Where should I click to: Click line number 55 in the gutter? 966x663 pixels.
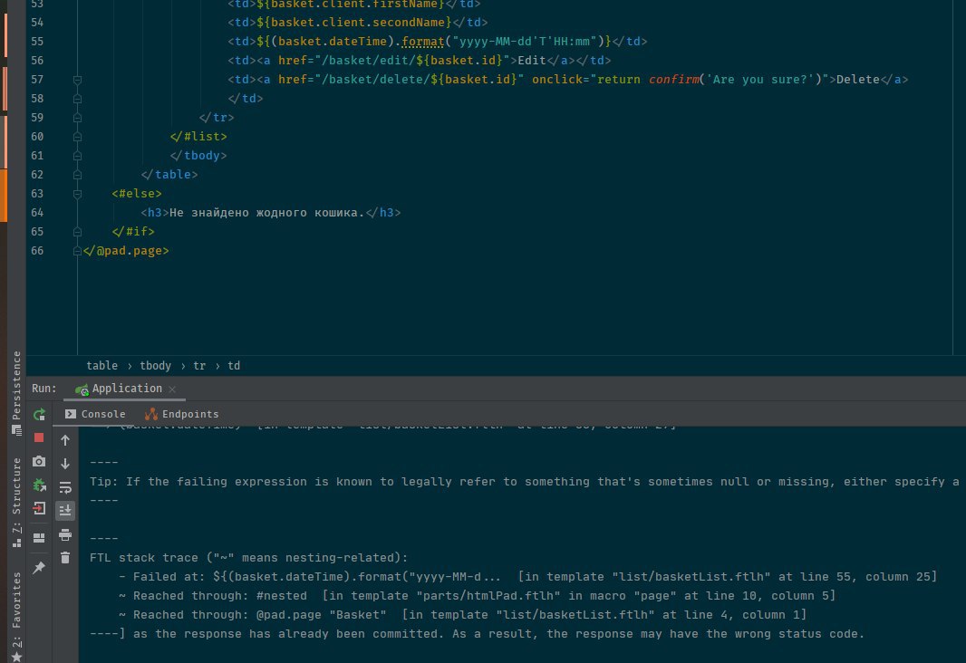37,42
